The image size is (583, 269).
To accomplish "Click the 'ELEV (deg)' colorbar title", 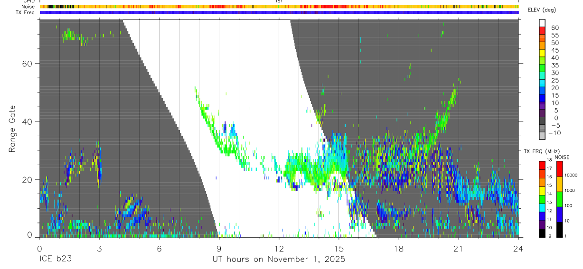I will (542, 10).
